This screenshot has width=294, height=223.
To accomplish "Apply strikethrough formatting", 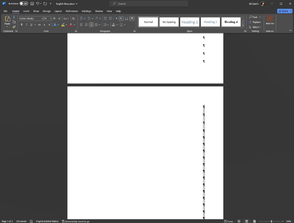I will tap(39, 25).
